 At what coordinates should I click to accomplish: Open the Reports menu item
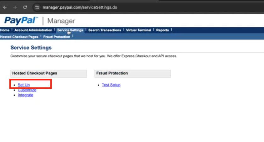click(162, 30)
